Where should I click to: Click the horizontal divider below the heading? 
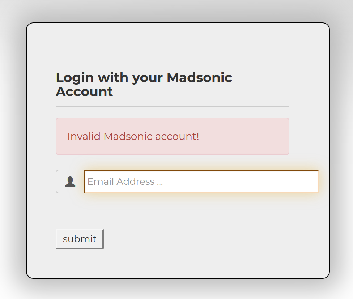tap(172, 106)
